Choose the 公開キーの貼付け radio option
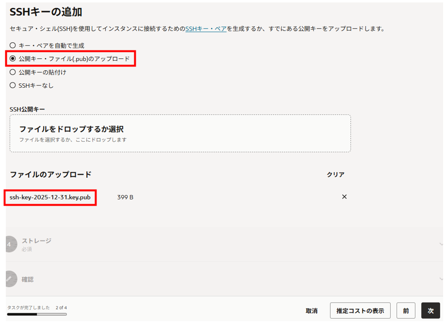 13,72
